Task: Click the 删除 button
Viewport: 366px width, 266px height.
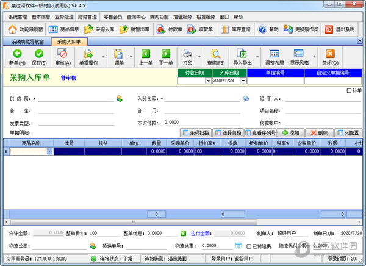Action: 320,133
